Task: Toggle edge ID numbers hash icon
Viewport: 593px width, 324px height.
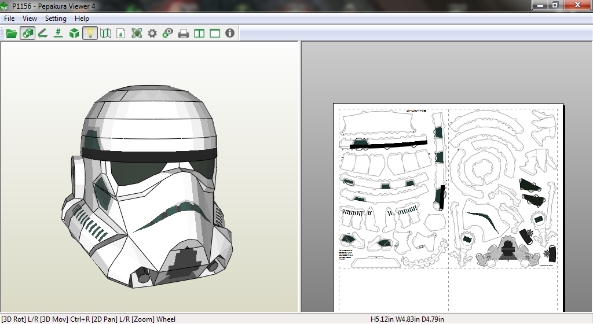Action: [x=58, y=33]
